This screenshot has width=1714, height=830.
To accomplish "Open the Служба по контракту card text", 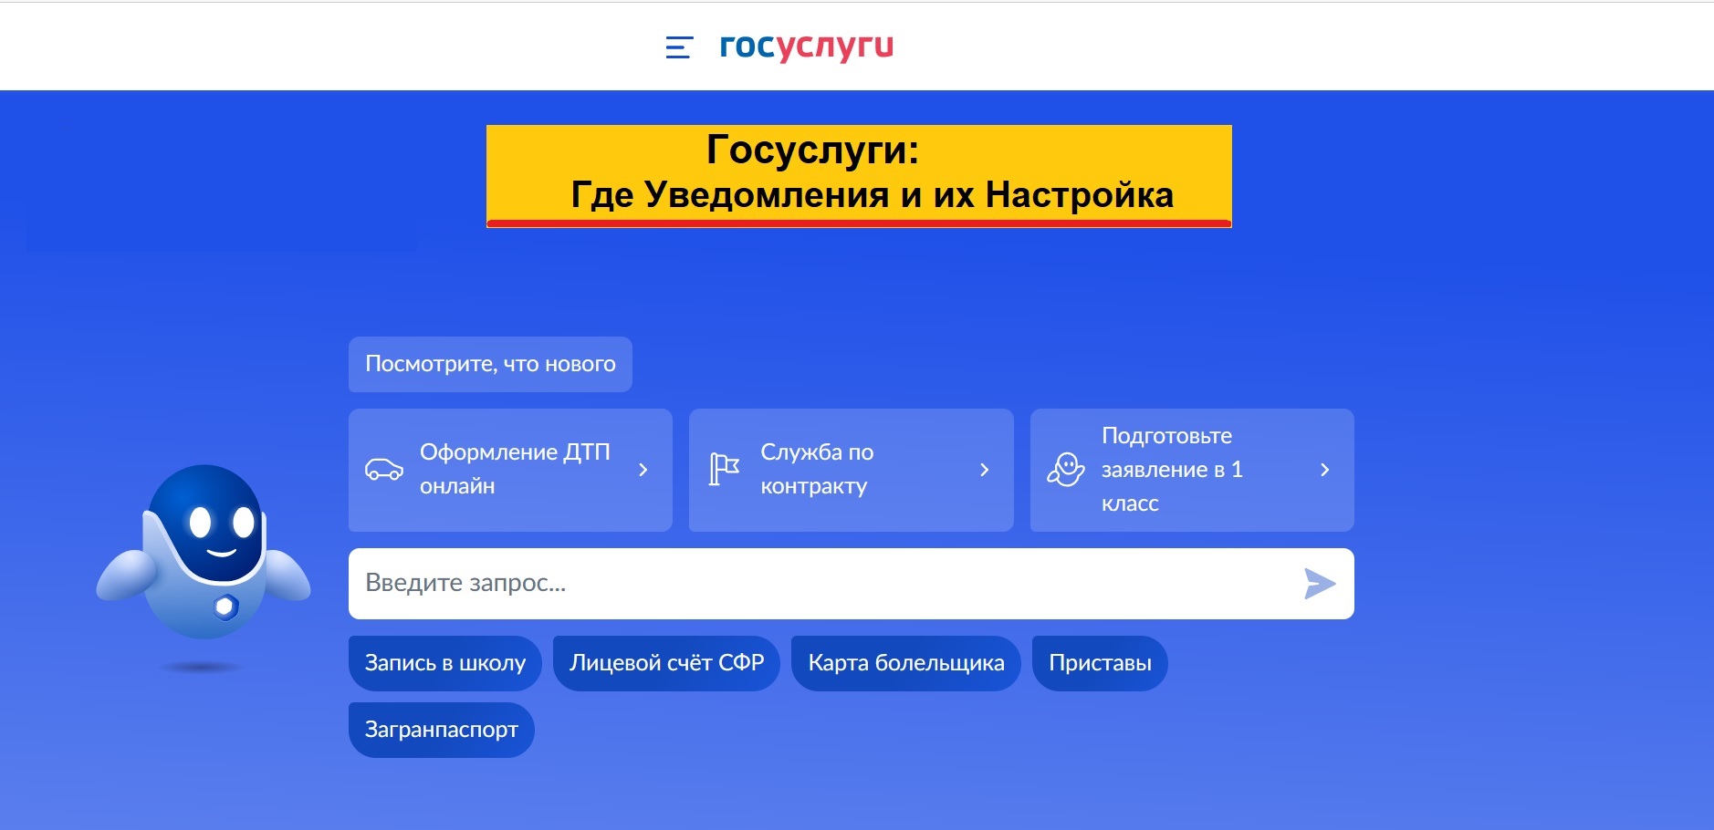I will (x=817, y=469).
